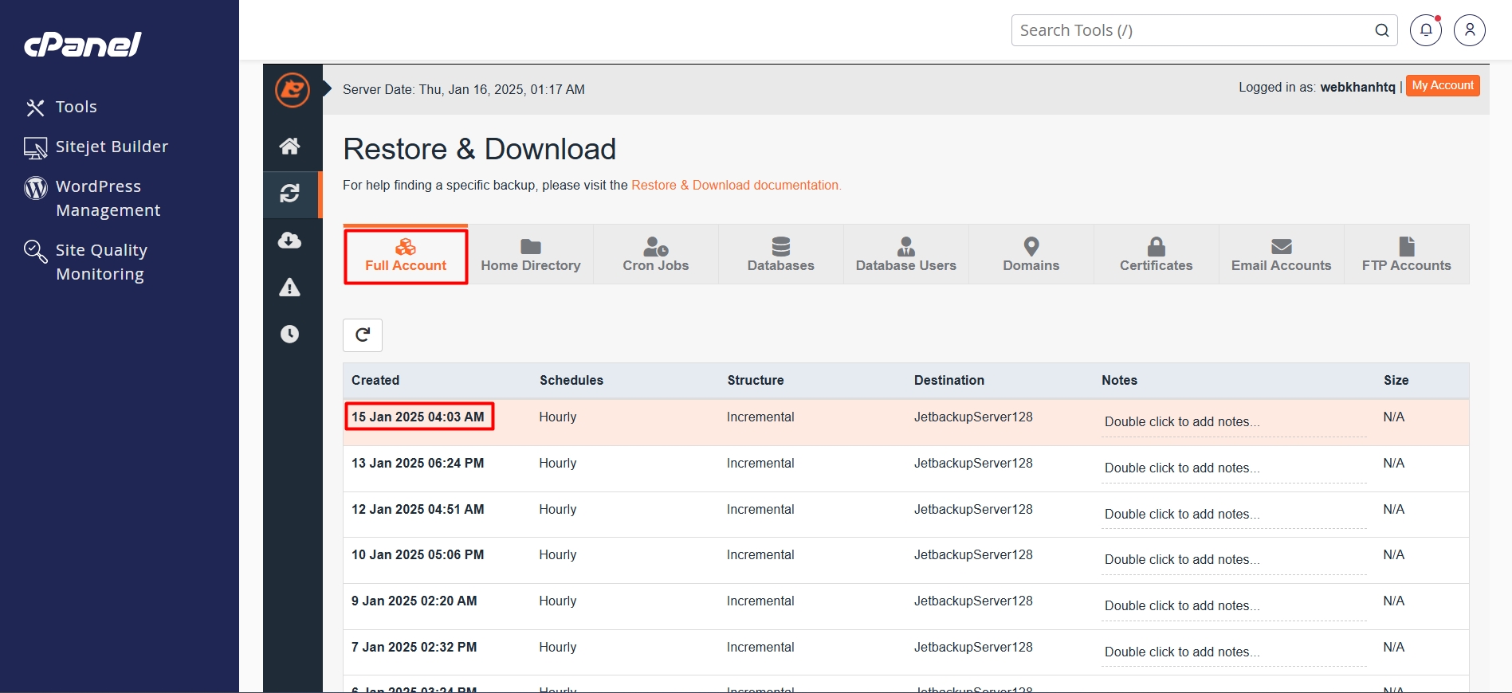Select the 13 Jan 2025 06:24 PM backup
Screen dimensions: 1512x693
pyautogui.click(x=418, y=464)
